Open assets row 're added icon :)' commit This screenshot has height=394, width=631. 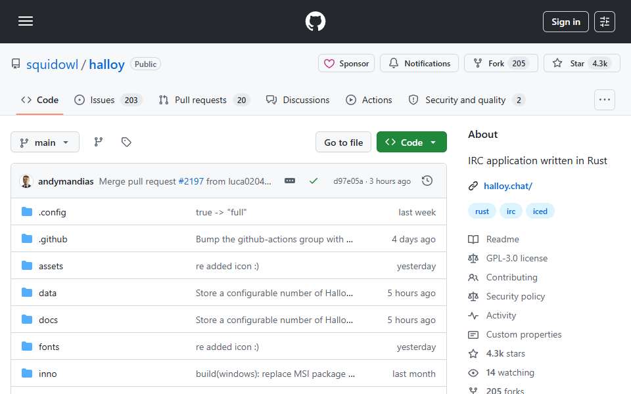tap(227, 266)
